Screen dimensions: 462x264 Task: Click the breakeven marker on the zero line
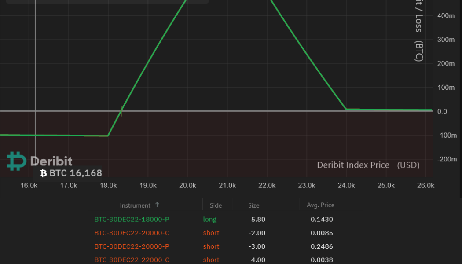tap(121, 111)
